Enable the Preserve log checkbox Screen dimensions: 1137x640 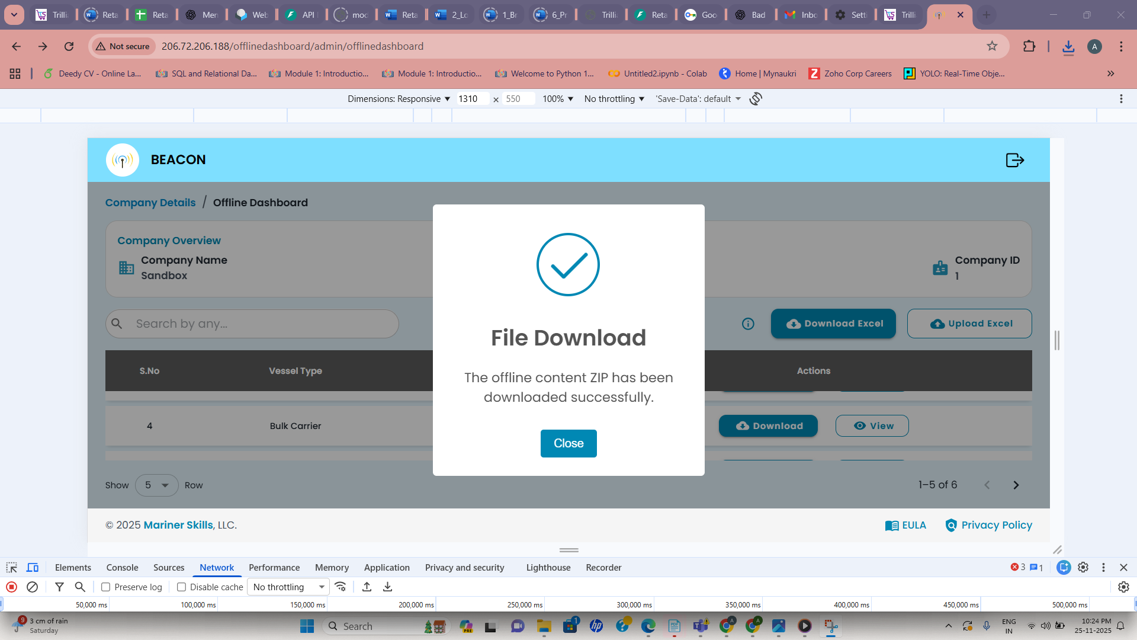tap(106, 587)
